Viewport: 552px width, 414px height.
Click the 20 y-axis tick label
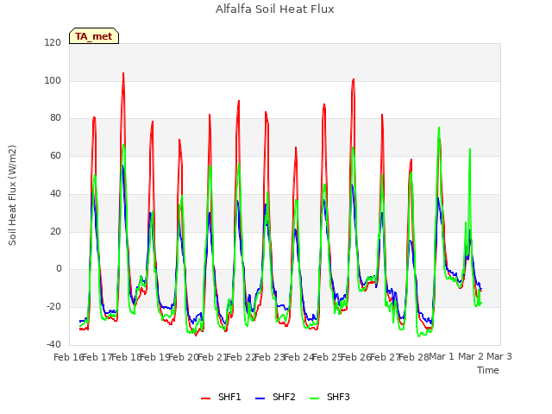pyautogui.click(x=55, y=231)
